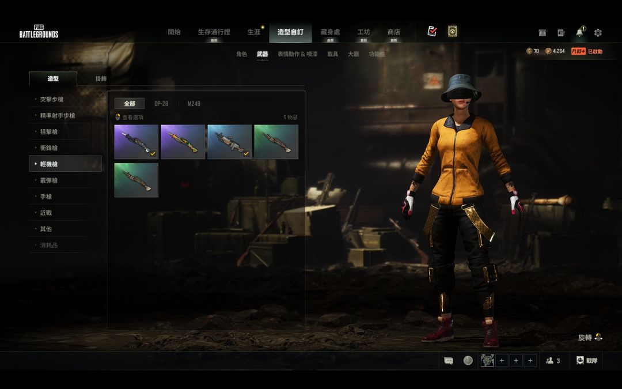Choose the 突擊步槍 category
Screen dimensions: 622x389
(x=66, y=99)
